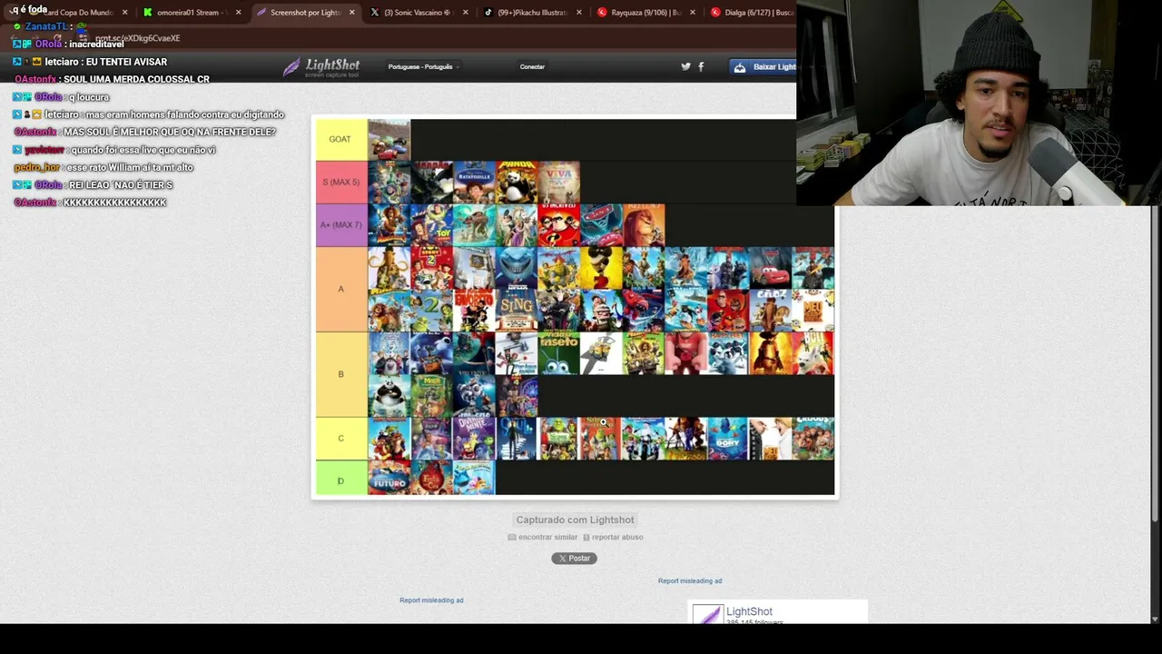The image size is (1162, 654).
Task: Switch to the omoreira01 Stream tab
Action: 191,13
